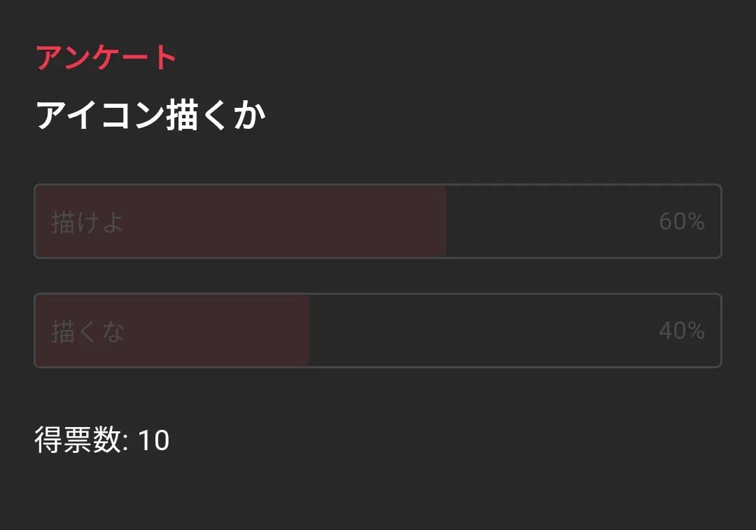Click the unfilled area of 描くな bar
This screenshot has height=530, width=756.
coord(483,330)
